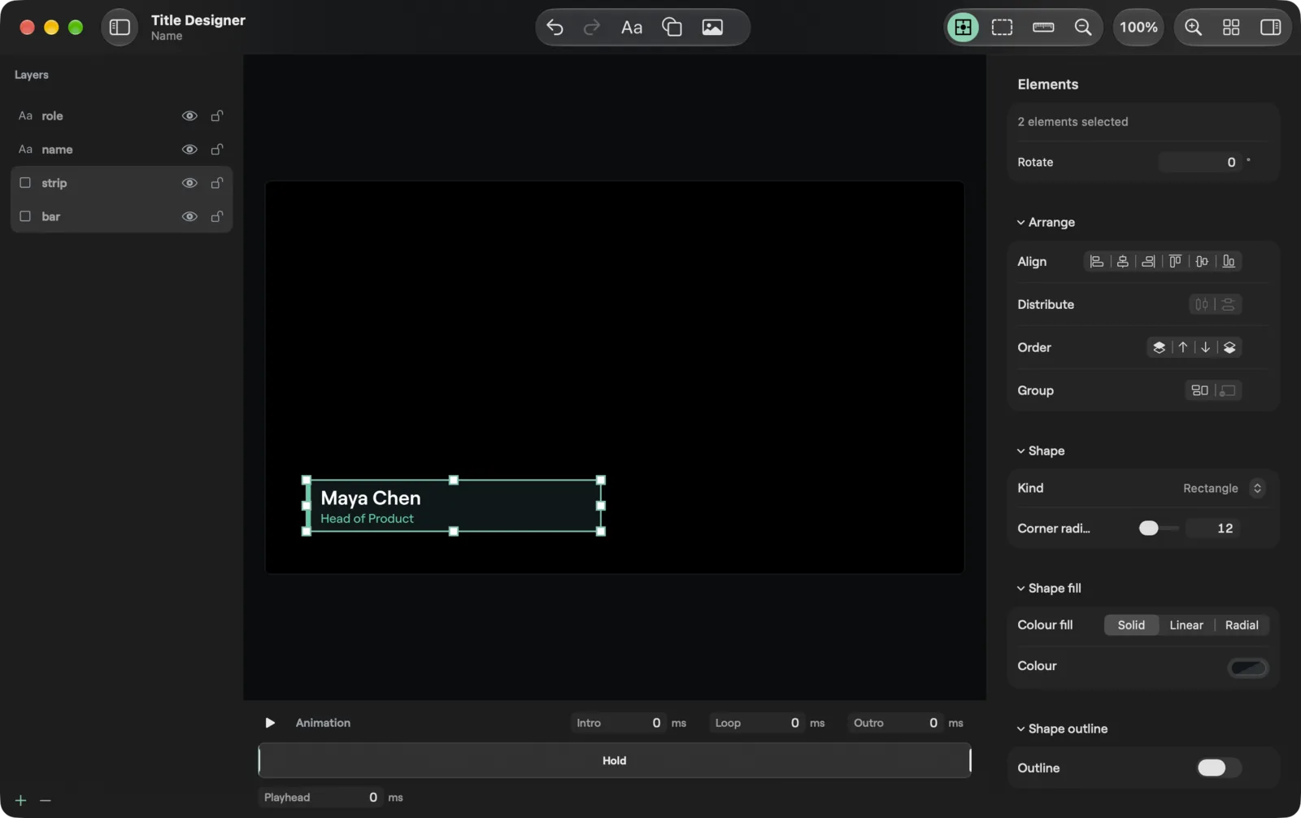Move selection up one level in Order

tap(1183, 347)
